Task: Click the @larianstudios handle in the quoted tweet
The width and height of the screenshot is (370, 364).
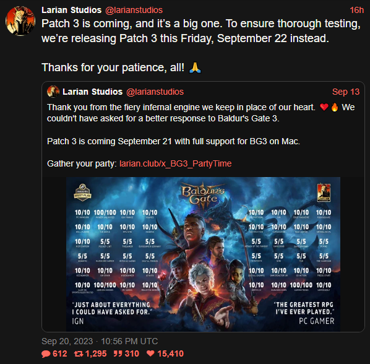Action: (x=155, y=92)
